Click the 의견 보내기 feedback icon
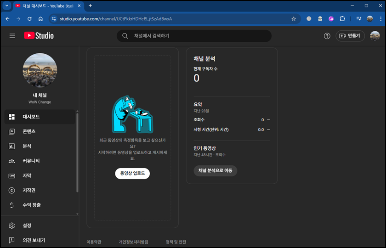Viewport: 386px width, 248px height. [12, 240]
